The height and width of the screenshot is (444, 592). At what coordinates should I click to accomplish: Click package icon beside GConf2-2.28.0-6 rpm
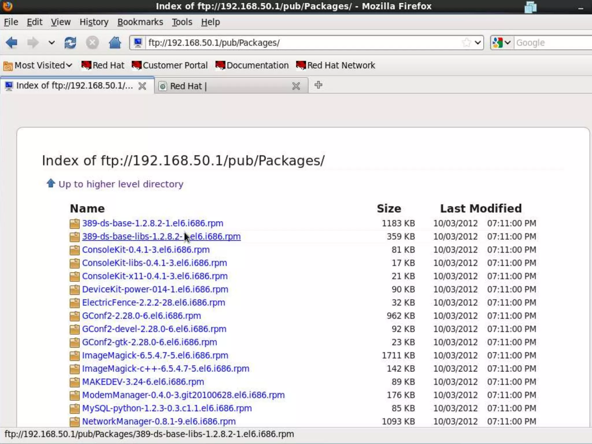[75, 316]
